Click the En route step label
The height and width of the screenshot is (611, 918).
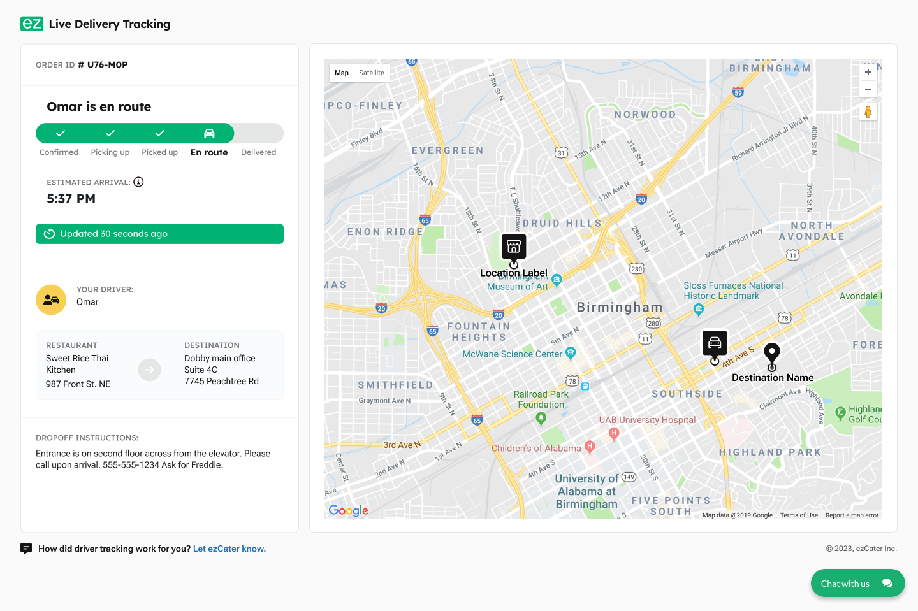pyautogui.click(x=209, y=152)
